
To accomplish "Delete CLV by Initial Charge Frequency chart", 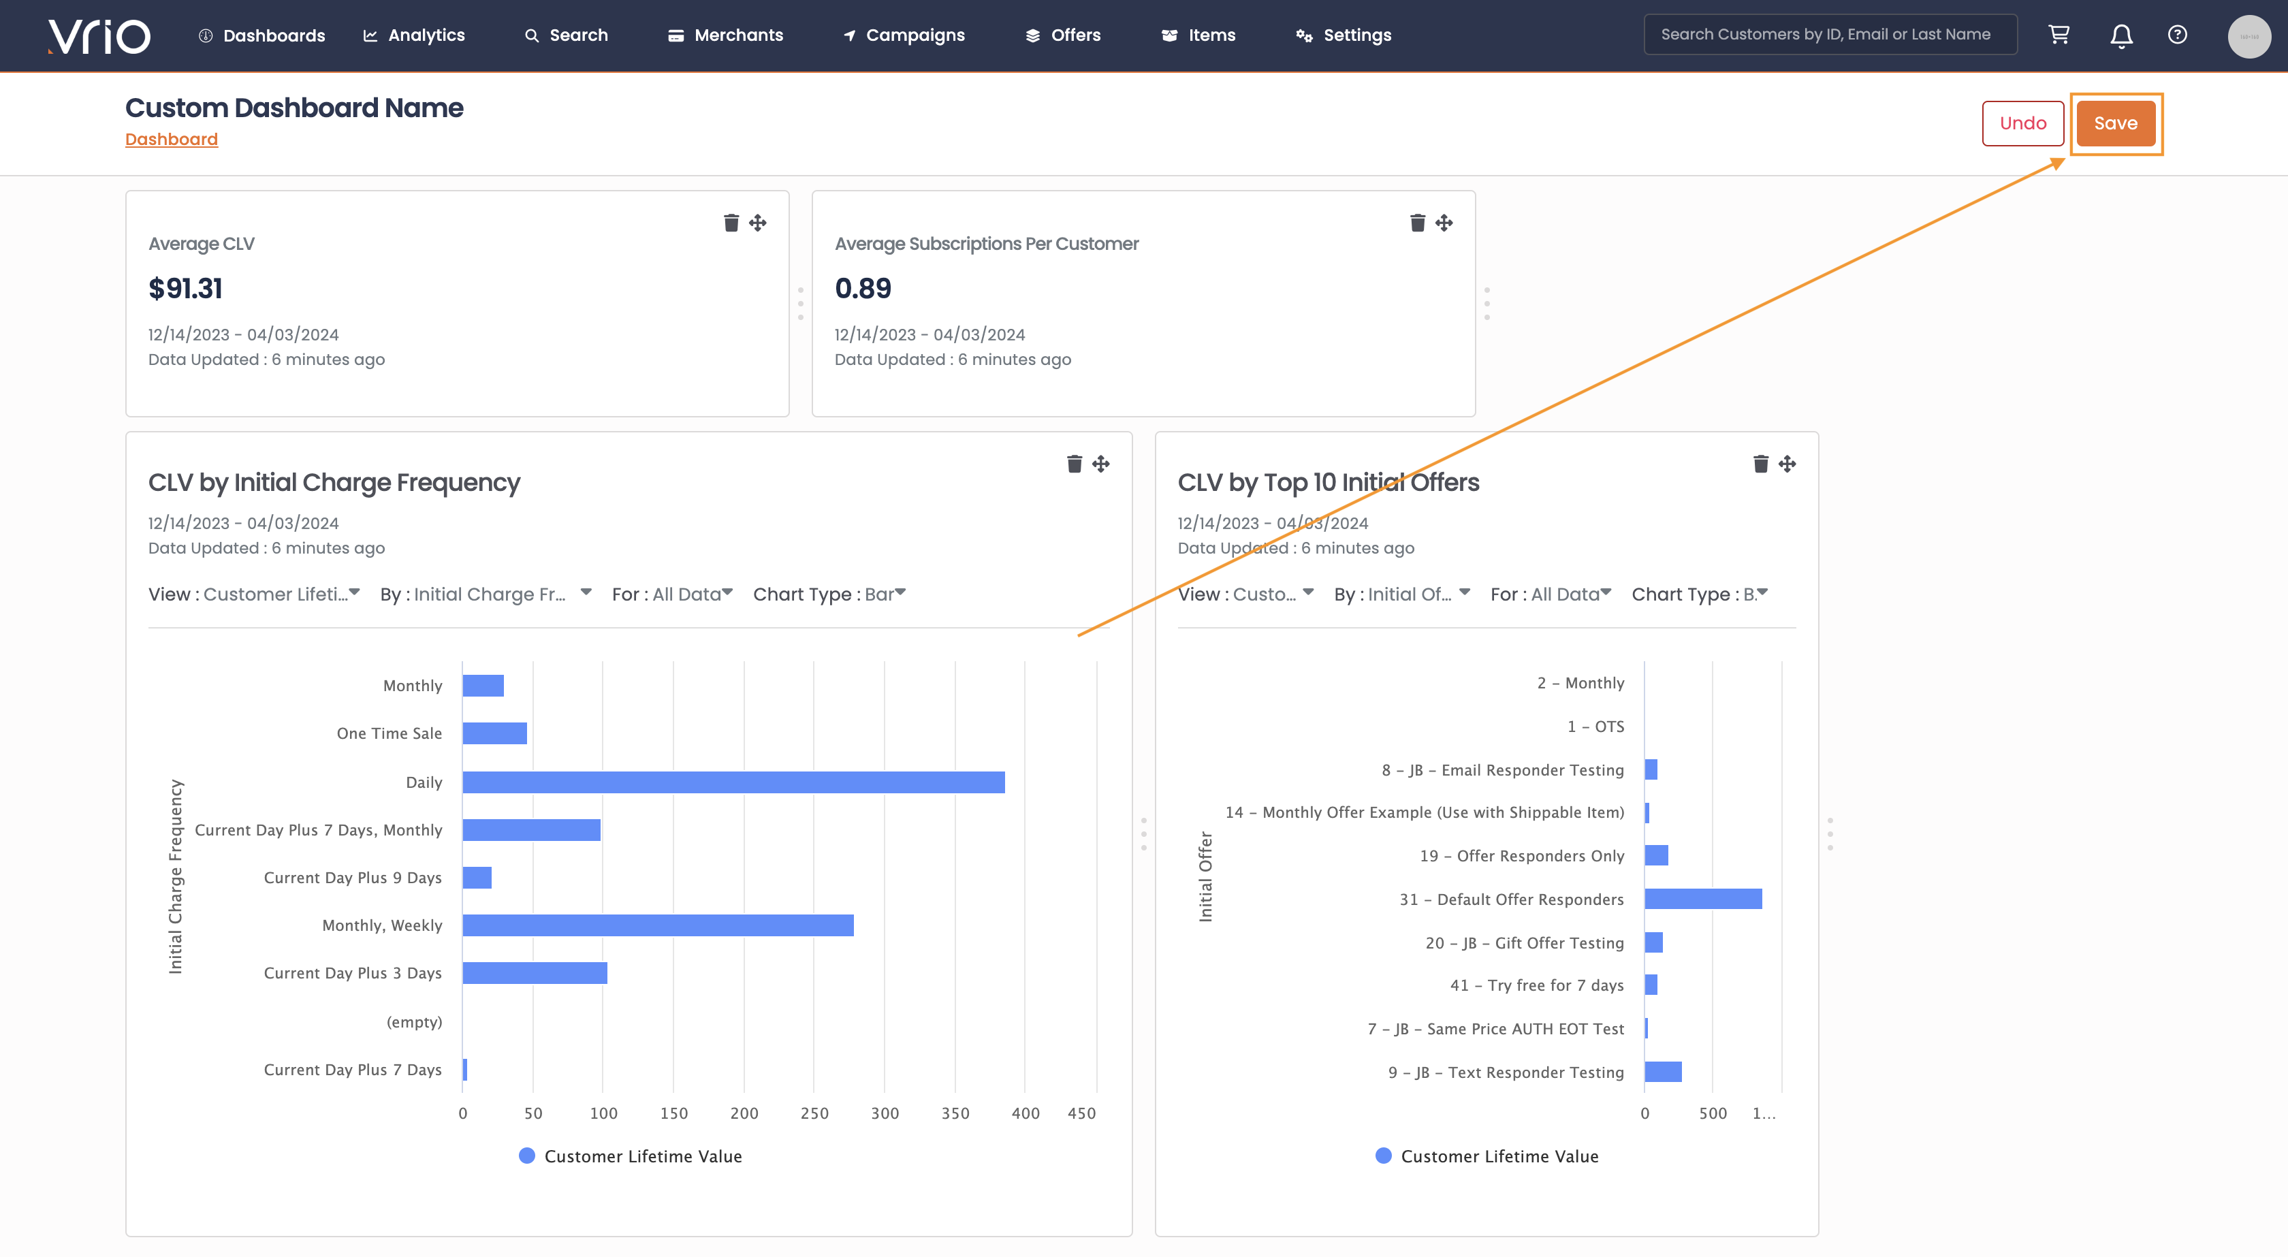I will click(x=1074, y=464).
